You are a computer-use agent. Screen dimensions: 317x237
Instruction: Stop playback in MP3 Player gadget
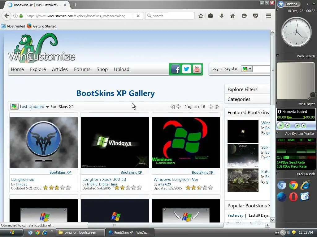pos(288,126)
